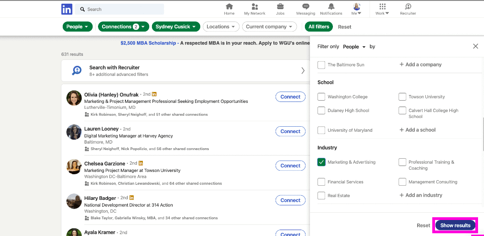The height and width of the screenshot is (236, 484).
Task: Connect with Olivia (Hanley) Onufrak
Action: (290, 97)
